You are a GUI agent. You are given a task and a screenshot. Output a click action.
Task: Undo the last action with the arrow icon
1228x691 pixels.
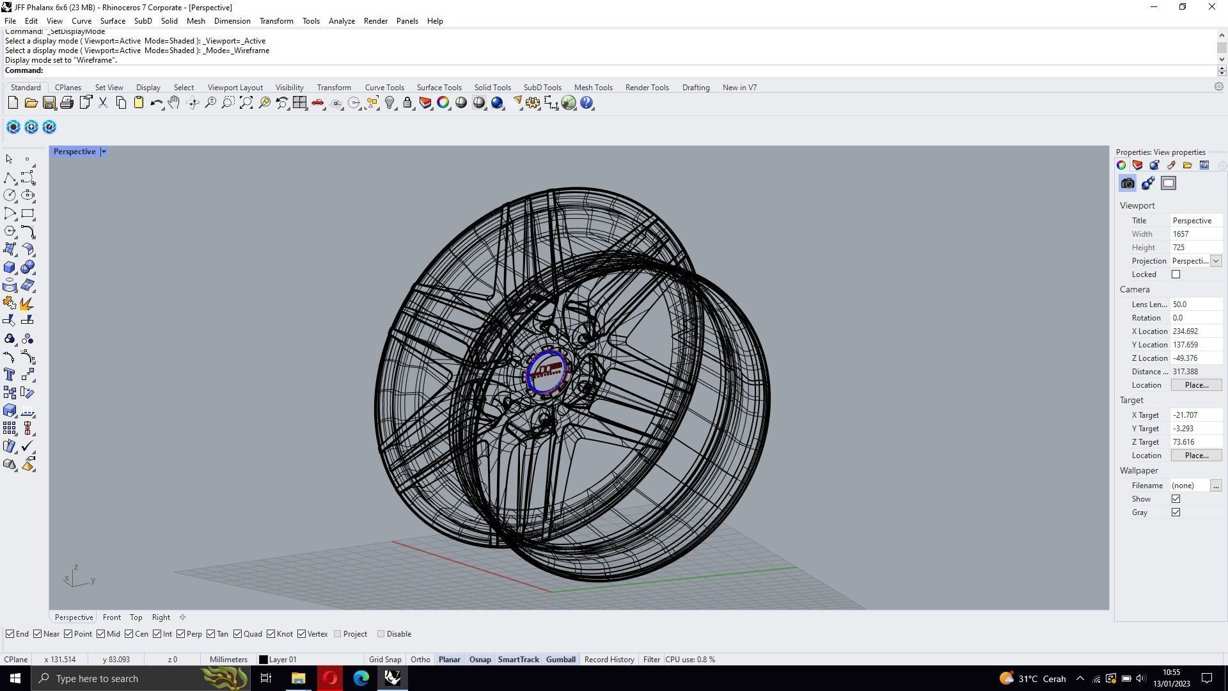coord(156,103)
